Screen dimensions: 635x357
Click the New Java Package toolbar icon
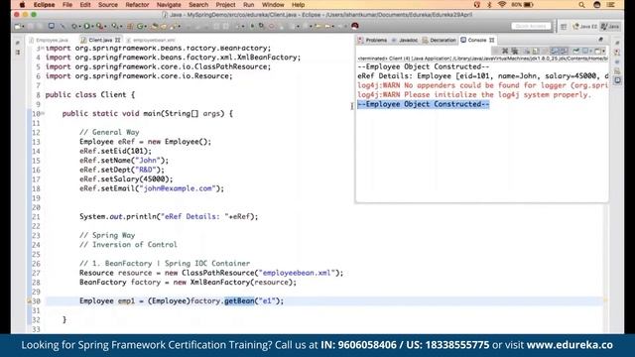[130, 27]
